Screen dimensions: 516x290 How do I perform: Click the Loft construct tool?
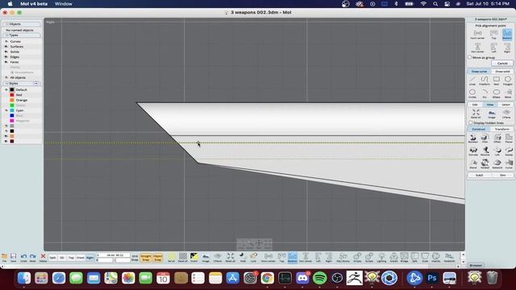(x=497, y=151)
